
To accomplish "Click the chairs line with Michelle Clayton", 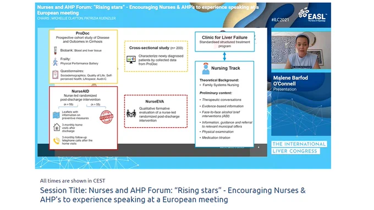I will click(x=76, y=18).
